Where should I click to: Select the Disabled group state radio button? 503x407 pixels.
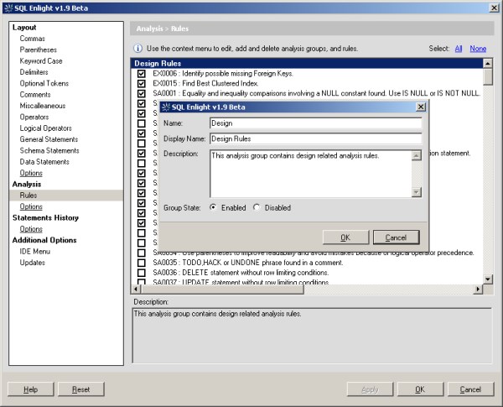[257, 207]
